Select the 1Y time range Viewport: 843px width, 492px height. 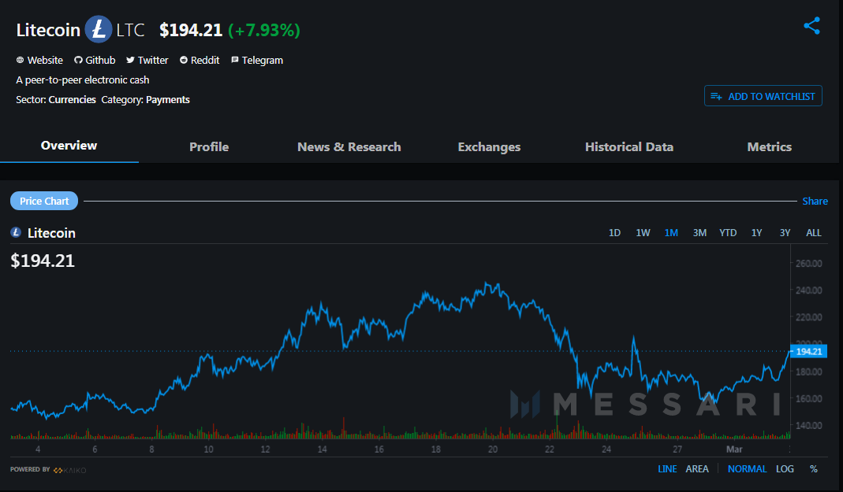point(756,233)
